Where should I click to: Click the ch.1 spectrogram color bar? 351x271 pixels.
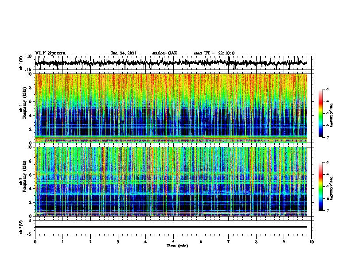(x=320, y=113)
